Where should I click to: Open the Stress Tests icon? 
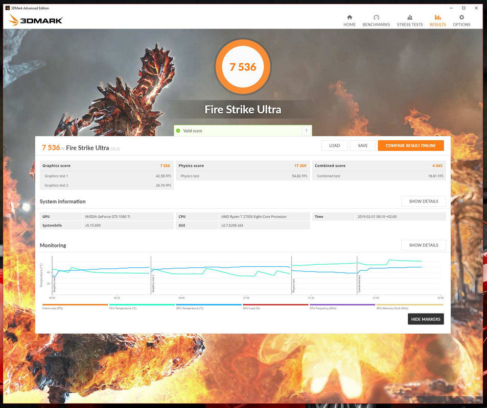pyautogui.click(x=410, y=17)
